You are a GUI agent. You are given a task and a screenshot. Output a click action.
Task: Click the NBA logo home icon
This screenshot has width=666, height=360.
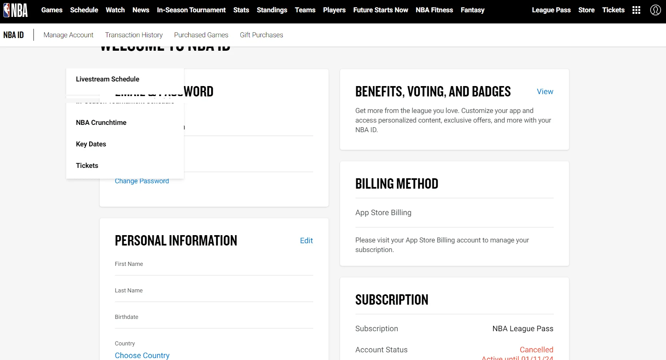[15, 10]
